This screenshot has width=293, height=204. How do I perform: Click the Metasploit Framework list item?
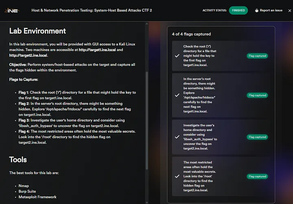point(37,197)
